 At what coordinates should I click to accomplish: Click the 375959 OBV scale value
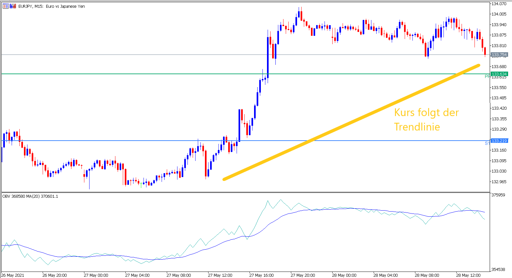pyautogui.click(x=498, y=195)
